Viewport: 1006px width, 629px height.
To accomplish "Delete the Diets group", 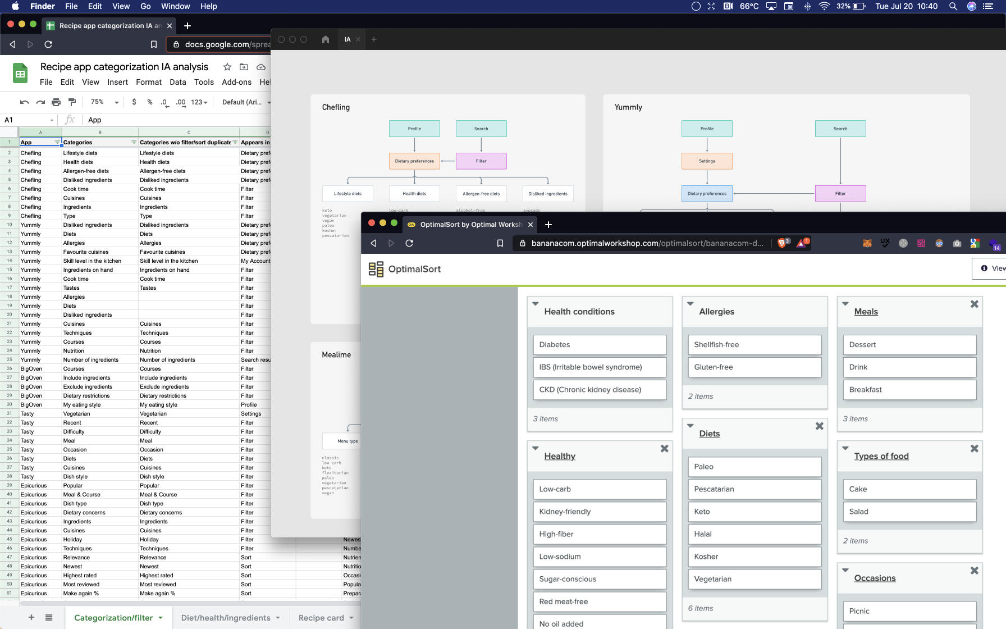I will [820, 426].
